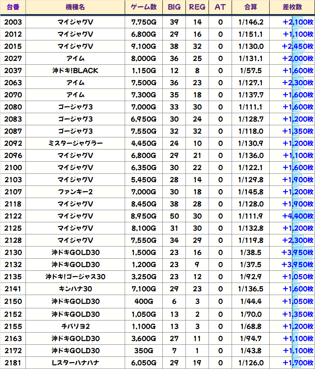Click combined rate 1/70.0

251,314
